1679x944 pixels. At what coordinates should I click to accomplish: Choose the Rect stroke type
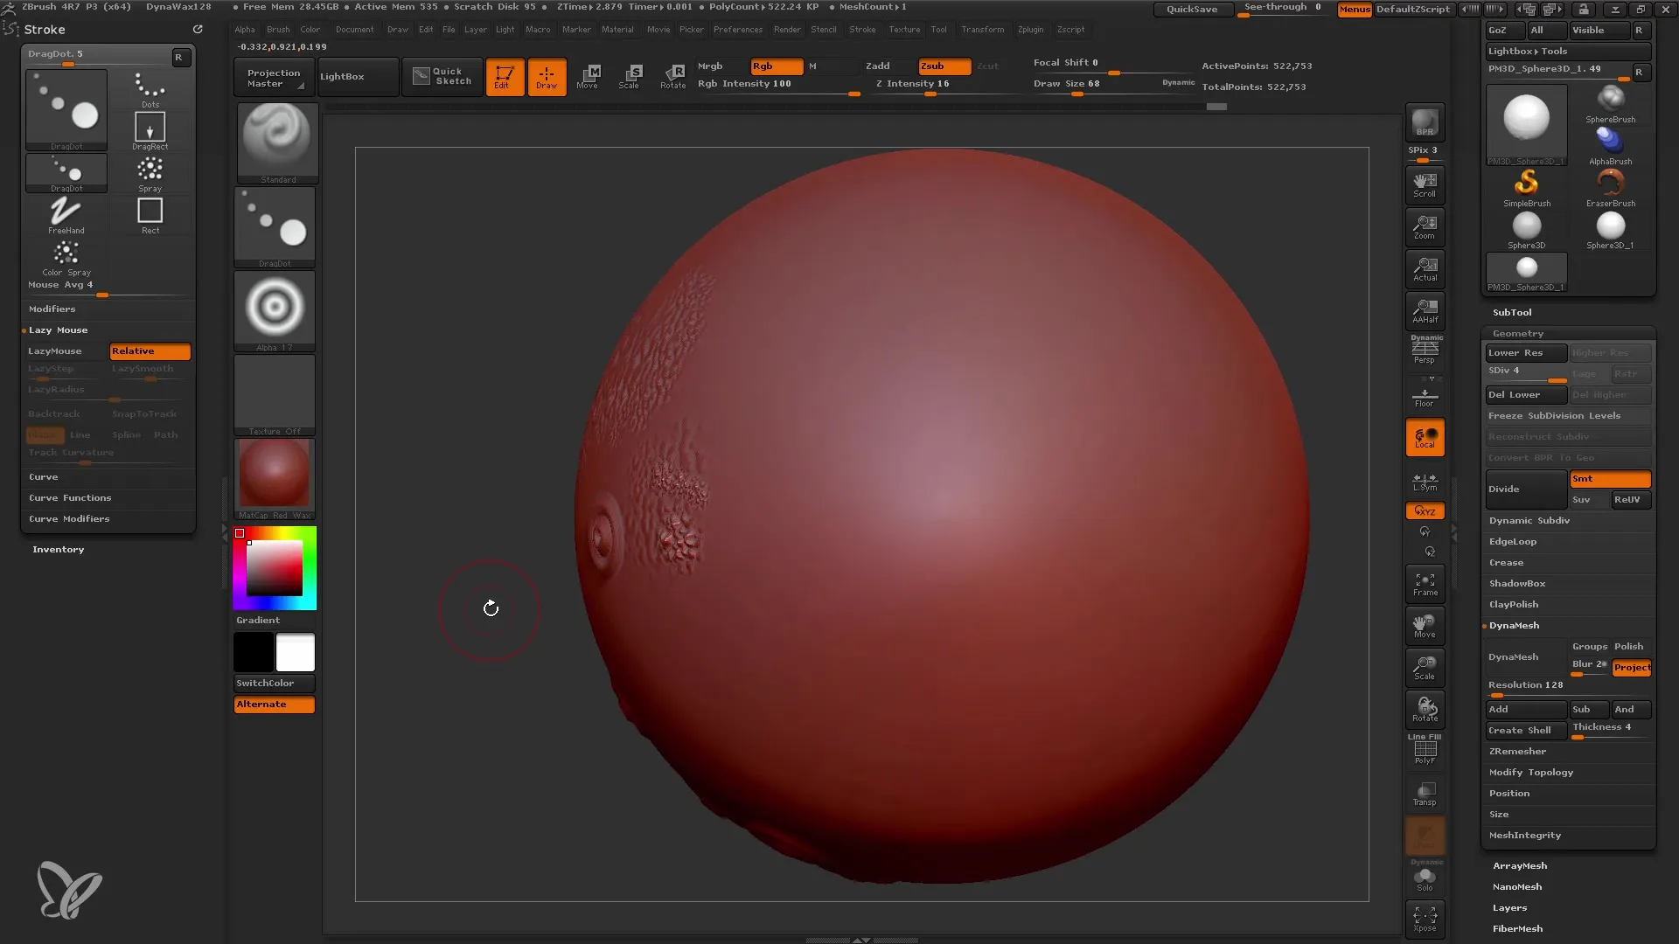click(150, 215)
